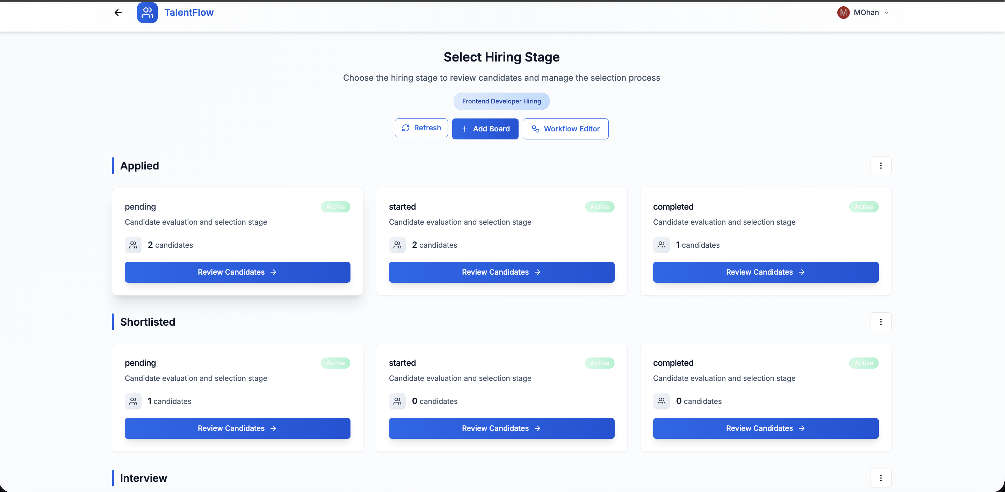Open the three-dot menu beside Shortlisted section
This screenshot has height=492, width=1005.
point(881,322)
